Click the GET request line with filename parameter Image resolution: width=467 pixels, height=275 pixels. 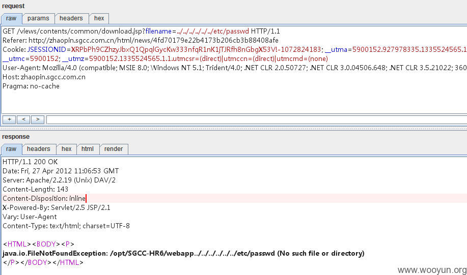tap(141, 31)
